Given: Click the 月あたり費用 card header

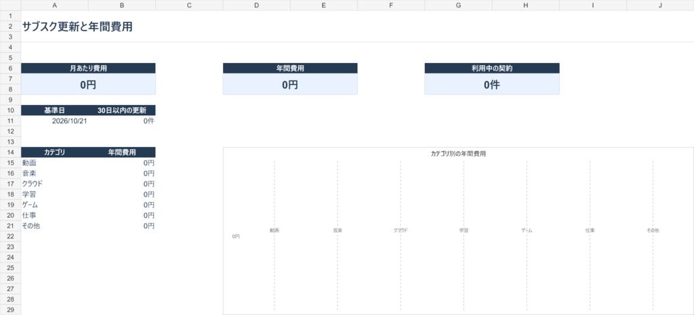Looking at the screenshot, I should (x=89, y=68).
